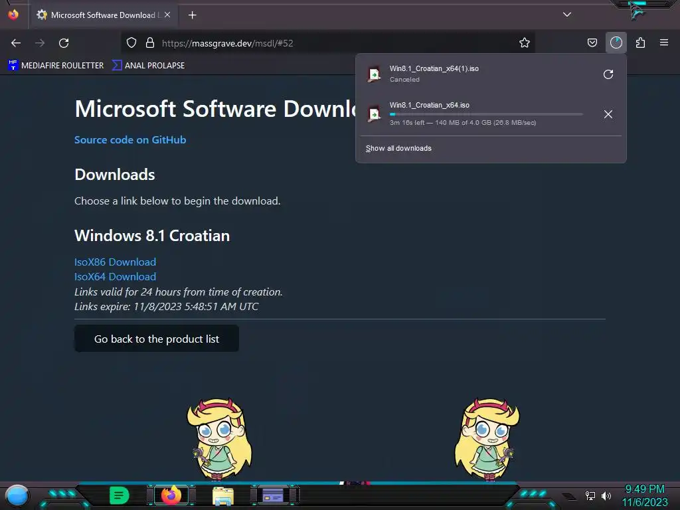This screenshot has width=680, height=510.
Task: Click the Win8.1_Croatian_x64(1).iso file name
Action: (x=434, y=68)
